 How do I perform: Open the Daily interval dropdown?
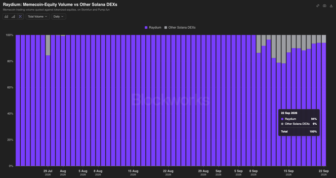[58, 16]
